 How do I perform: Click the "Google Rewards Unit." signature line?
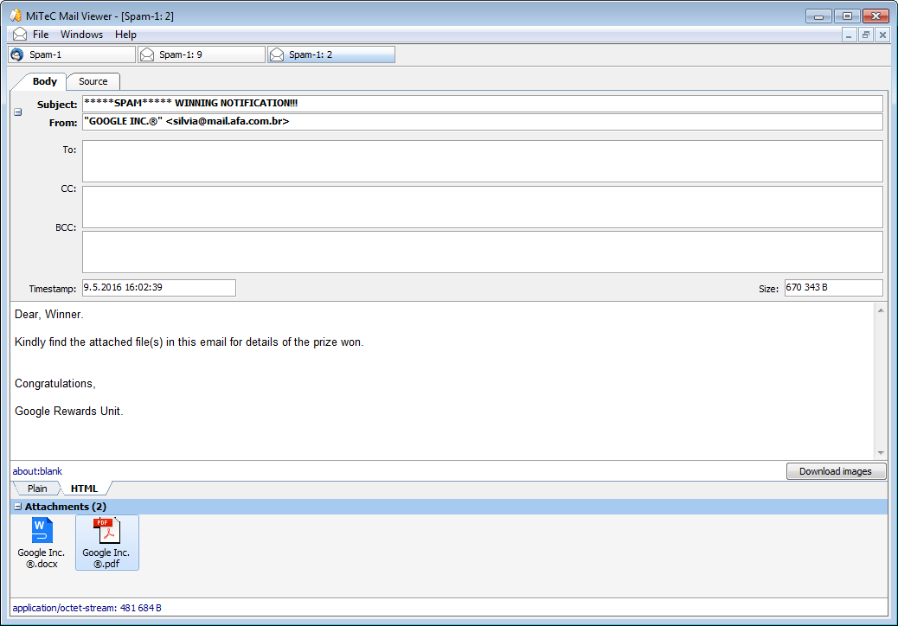click(68, 411)
